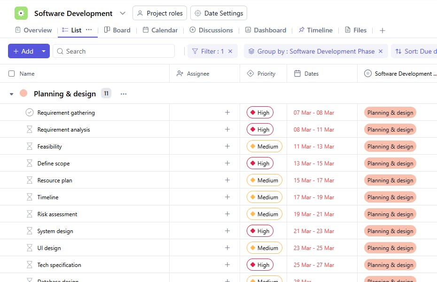Open List tab three-dot options
Screen dimensions: 437x282
point(89,30)
